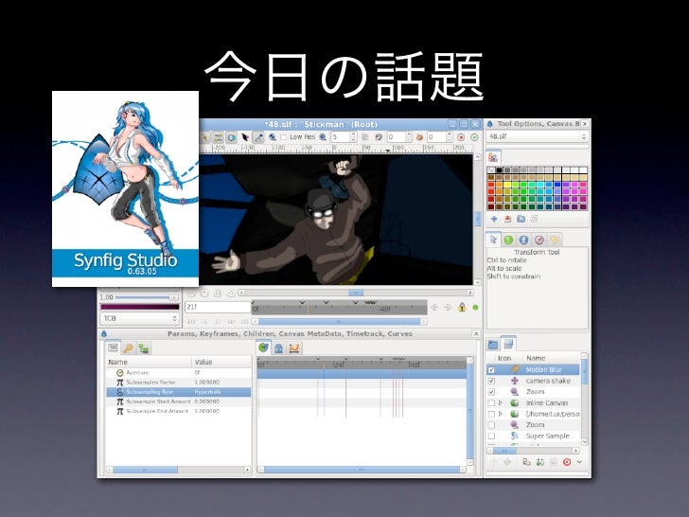This screenshot has height=517, width=689.
Task: Click the green arrows icon under layers list
Action: [540, 462]
